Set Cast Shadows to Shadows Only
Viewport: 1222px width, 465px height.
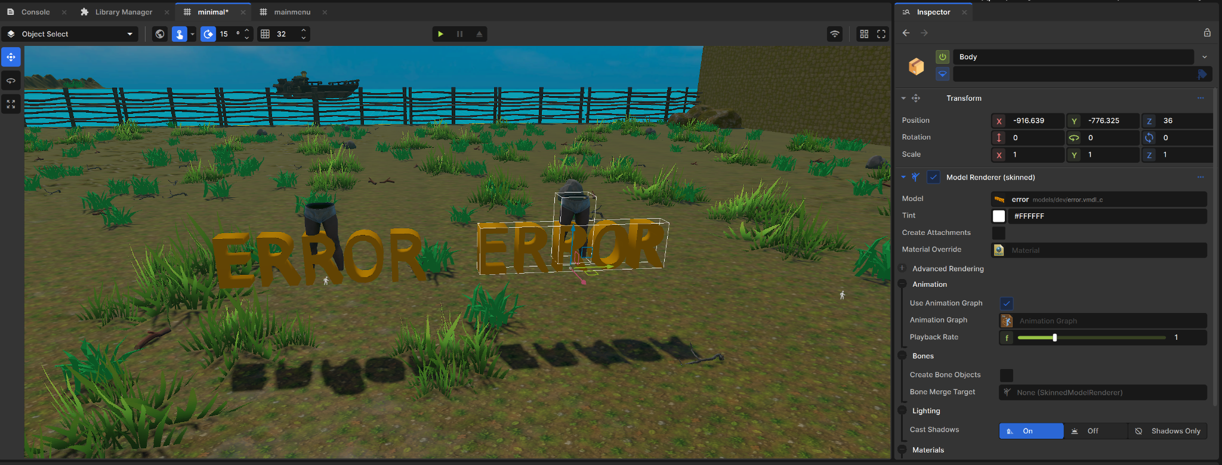pos(1168,431)
